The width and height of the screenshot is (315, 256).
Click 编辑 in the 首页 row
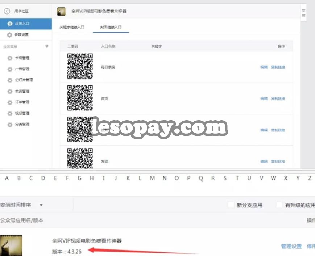[264, 99]
